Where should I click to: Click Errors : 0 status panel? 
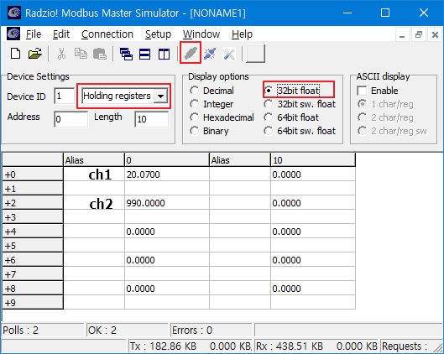(211, 330)
